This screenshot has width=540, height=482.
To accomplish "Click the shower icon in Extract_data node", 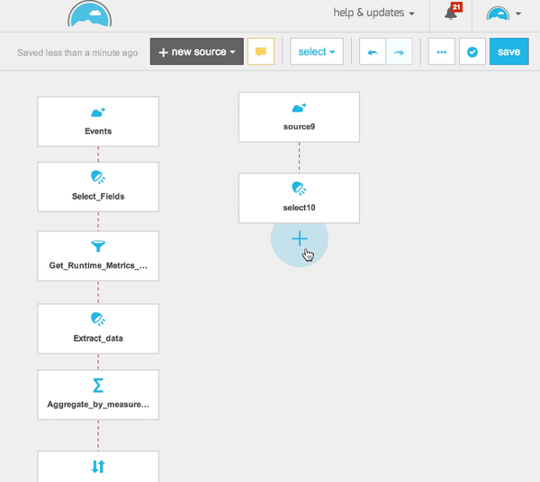I will [98, 319].
